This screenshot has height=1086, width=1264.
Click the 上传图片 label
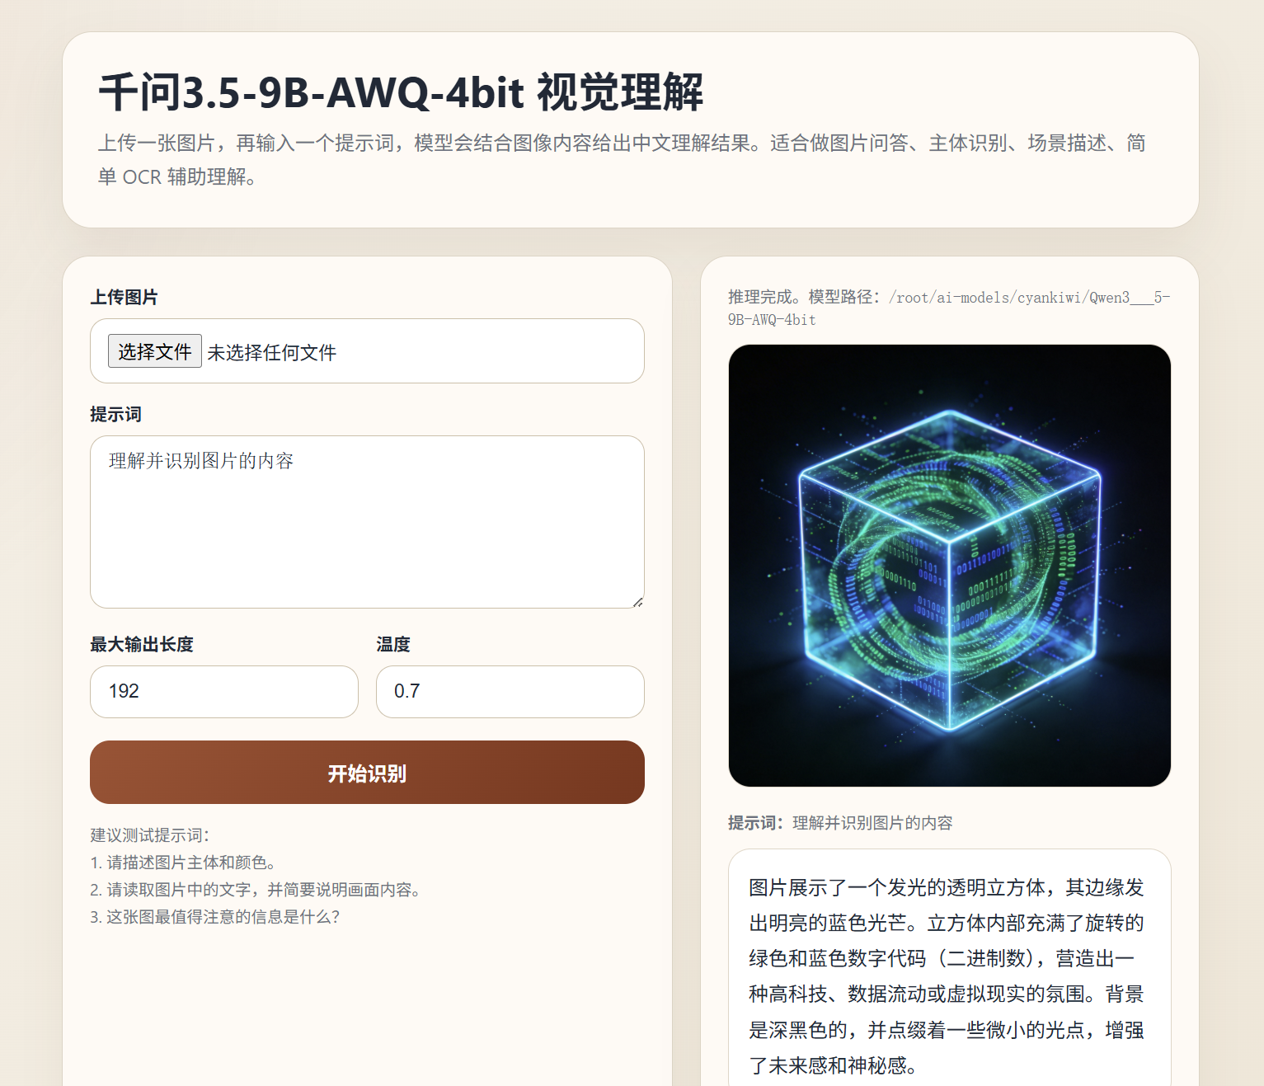click(124, 297)
